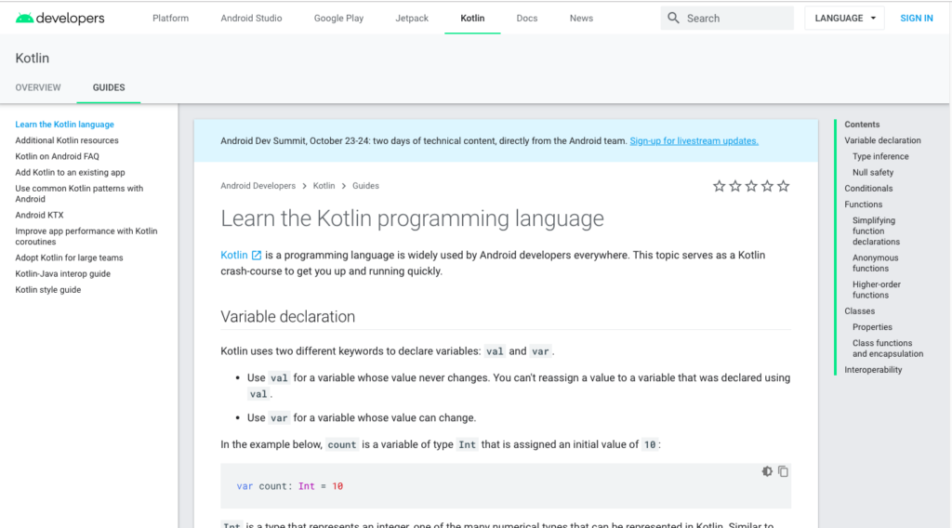Open Kotlin on Android FAQ
This screenshot has height=528, width=952.
click(x=57, y=156)
